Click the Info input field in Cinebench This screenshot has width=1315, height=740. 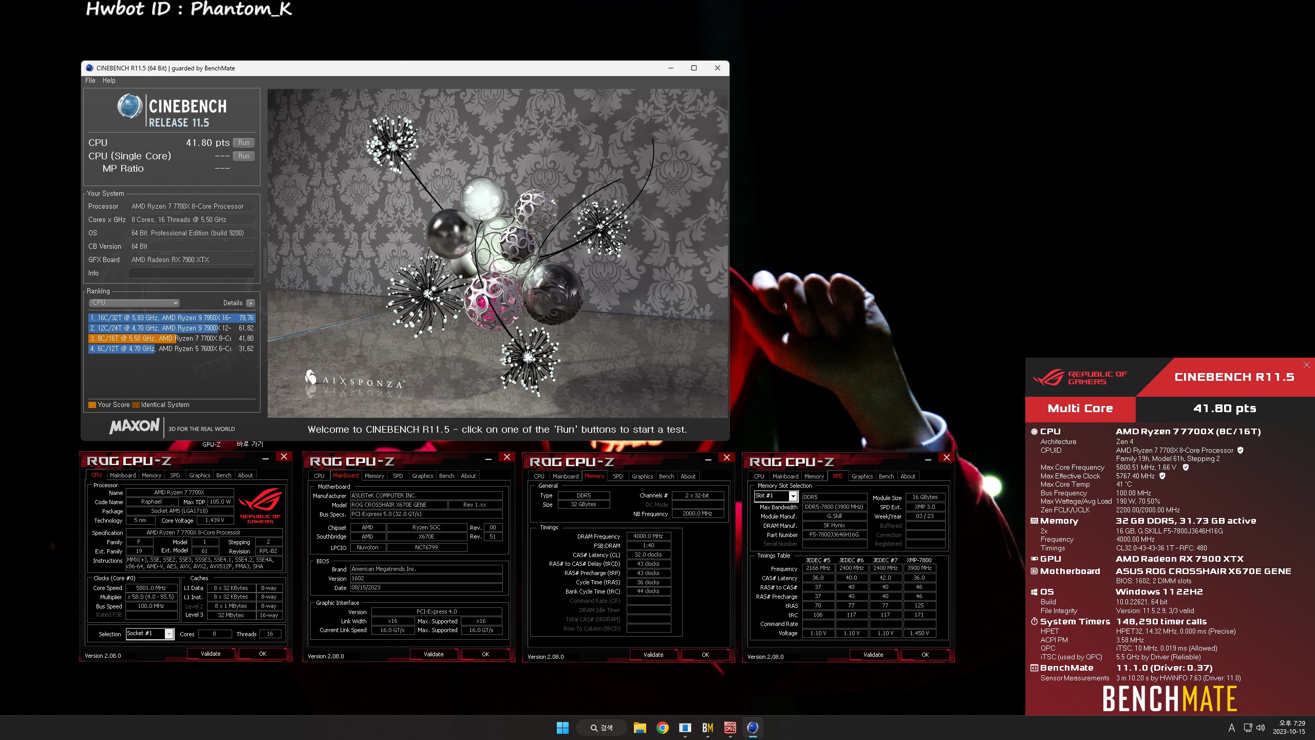pos(192,273)
